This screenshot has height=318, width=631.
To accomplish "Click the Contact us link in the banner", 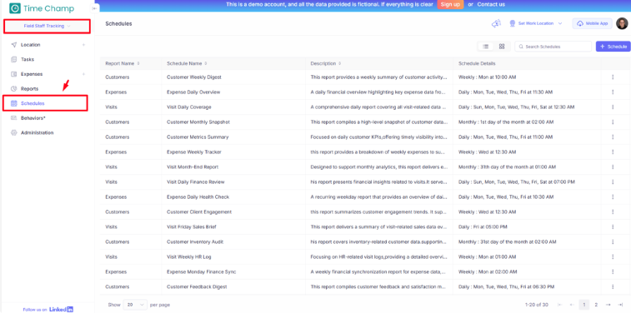I will click(x=491, y=4).
